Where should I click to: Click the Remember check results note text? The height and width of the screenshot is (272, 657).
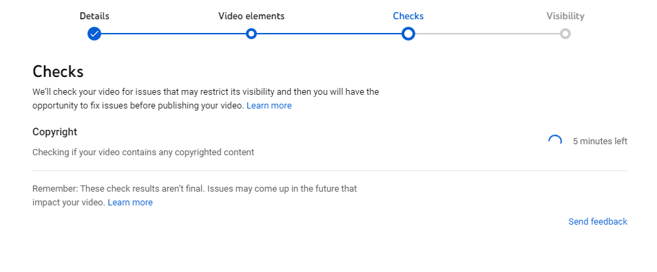(195, 196)
